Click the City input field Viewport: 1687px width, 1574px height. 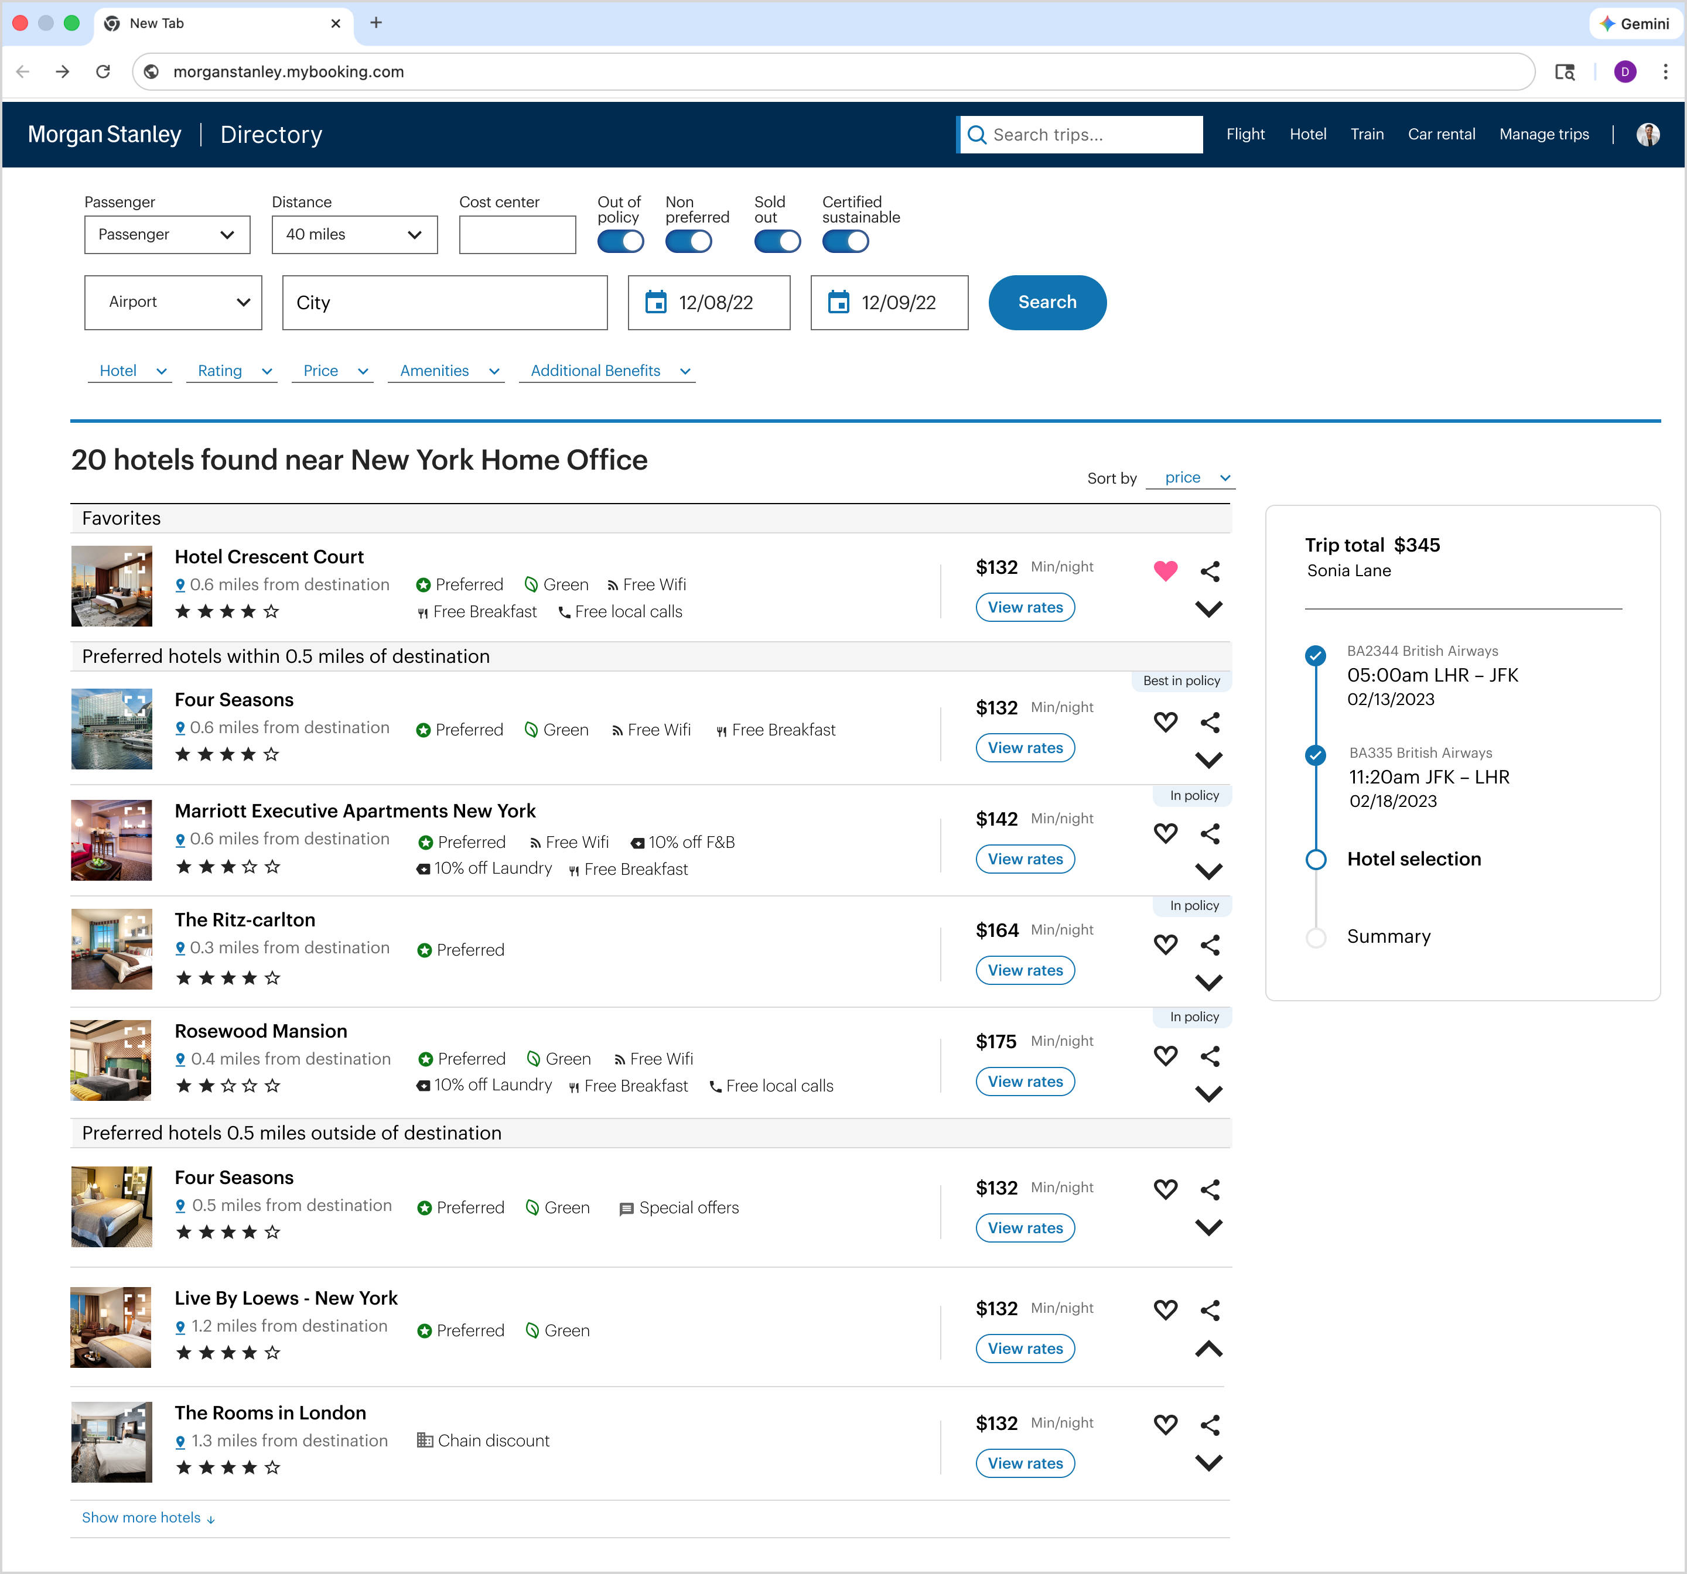click(445, 303)
